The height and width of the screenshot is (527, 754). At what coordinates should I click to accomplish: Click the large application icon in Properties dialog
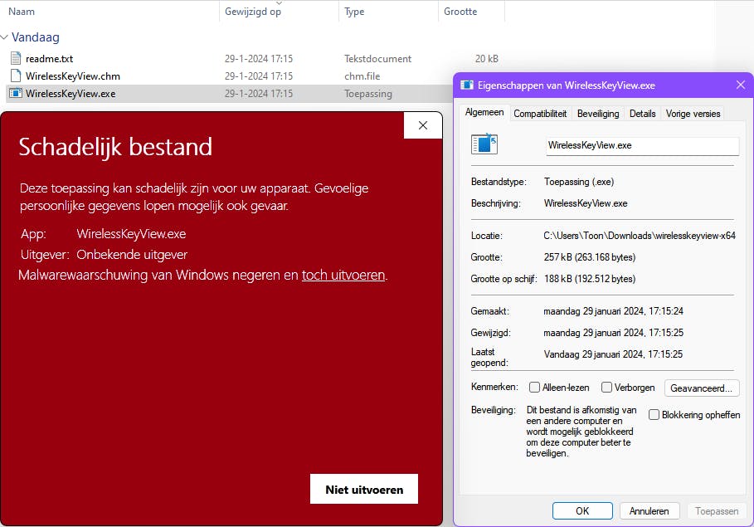point(484,144)
